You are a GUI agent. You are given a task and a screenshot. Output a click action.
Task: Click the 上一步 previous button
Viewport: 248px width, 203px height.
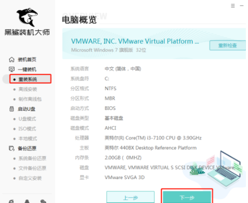pos(131,197)
